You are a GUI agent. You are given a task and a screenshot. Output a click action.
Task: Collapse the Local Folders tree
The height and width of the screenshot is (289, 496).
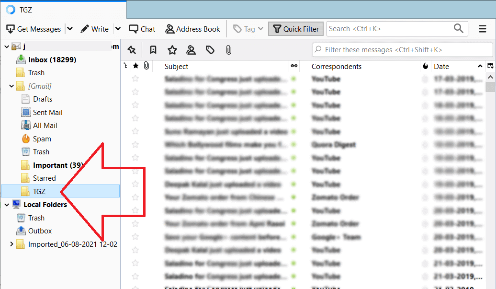pyautogui.click(x=7, y=205)
